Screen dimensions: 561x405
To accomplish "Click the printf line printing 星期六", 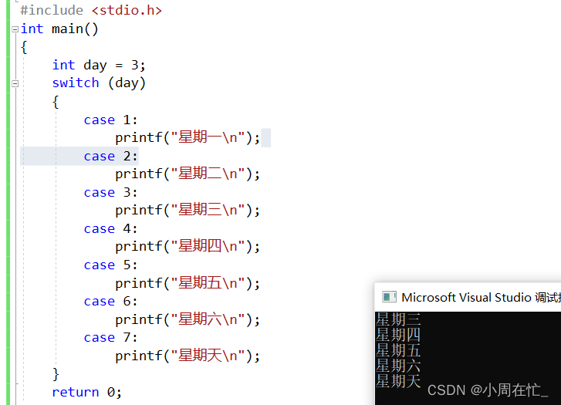I will click(x=188, y=319).
